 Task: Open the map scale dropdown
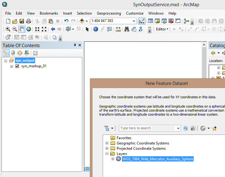134,21
